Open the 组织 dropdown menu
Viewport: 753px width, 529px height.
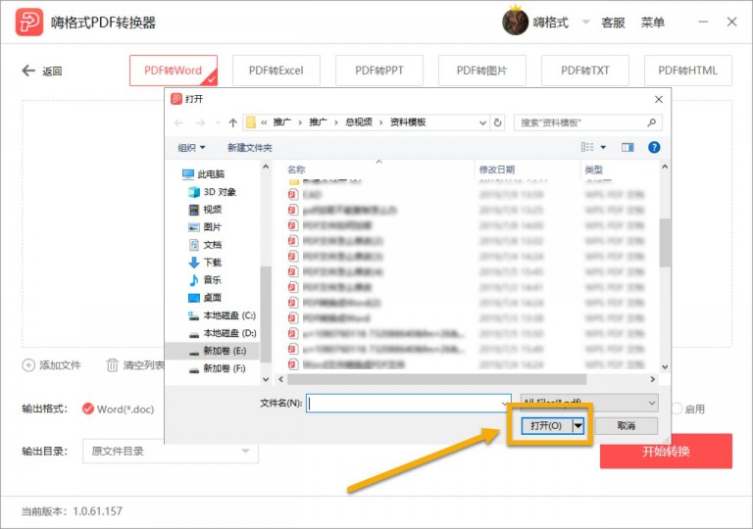[191, 147]
